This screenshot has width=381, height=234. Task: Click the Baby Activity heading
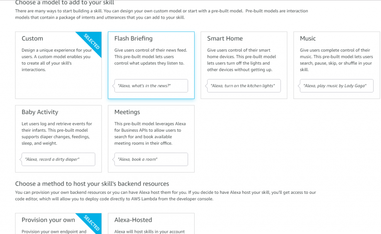(40, 112)
